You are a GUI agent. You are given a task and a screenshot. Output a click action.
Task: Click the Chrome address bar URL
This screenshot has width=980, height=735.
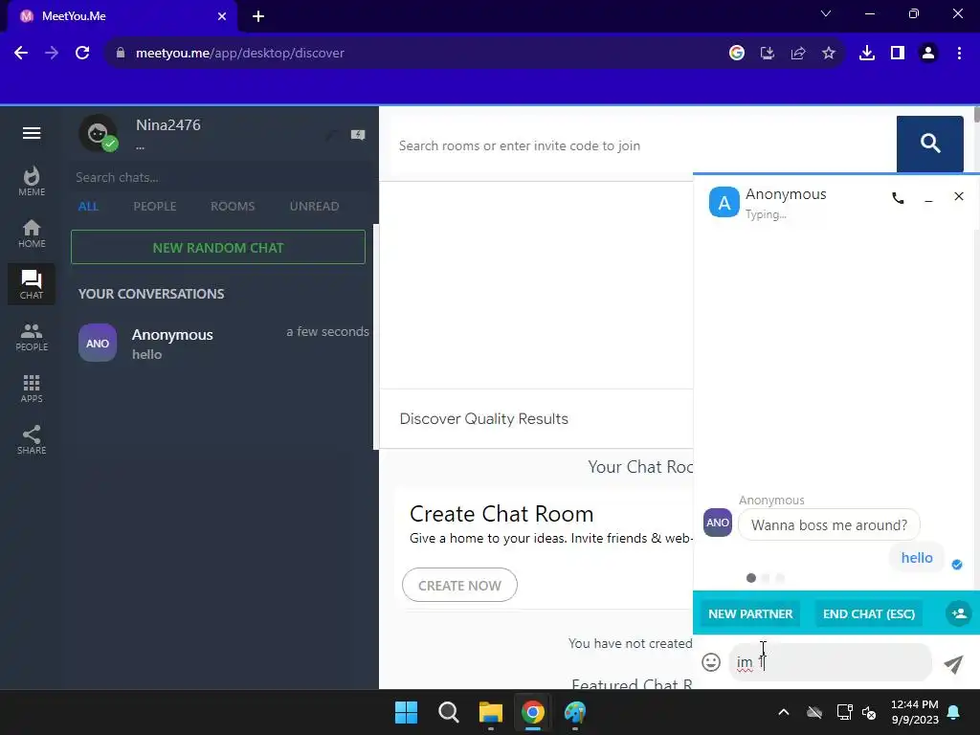[240, 54]
